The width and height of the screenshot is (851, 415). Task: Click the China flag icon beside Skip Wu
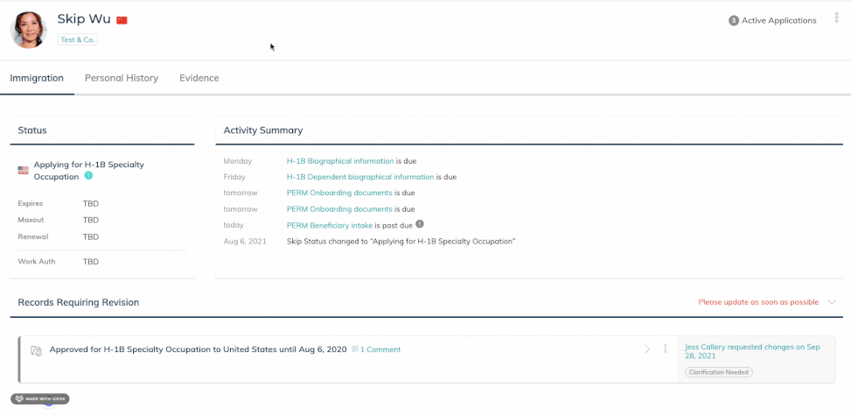[x=122, y=20]
